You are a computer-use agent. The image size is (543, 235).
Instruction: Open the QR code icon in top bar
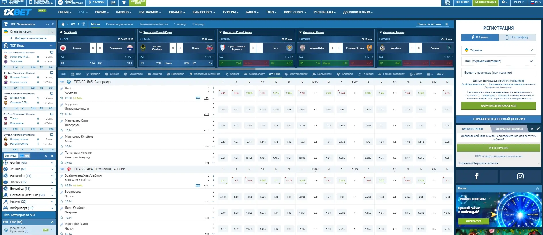447,2
